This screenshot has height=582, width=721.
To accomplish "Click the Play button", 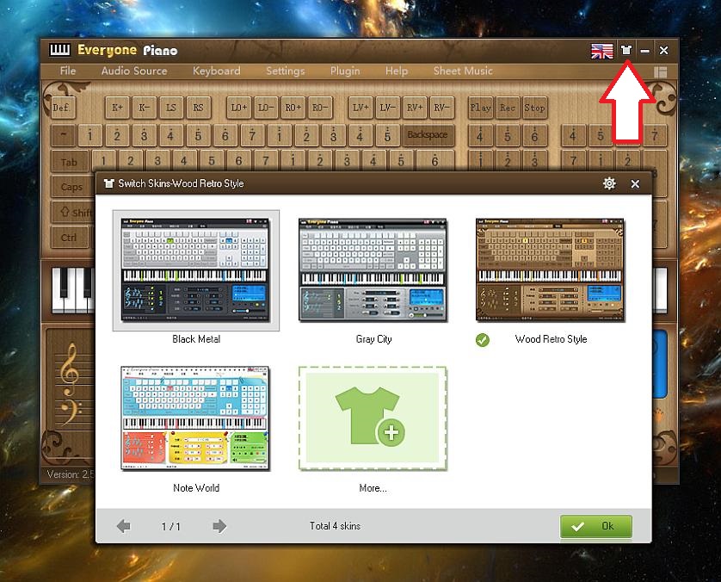I will [480, 108].
